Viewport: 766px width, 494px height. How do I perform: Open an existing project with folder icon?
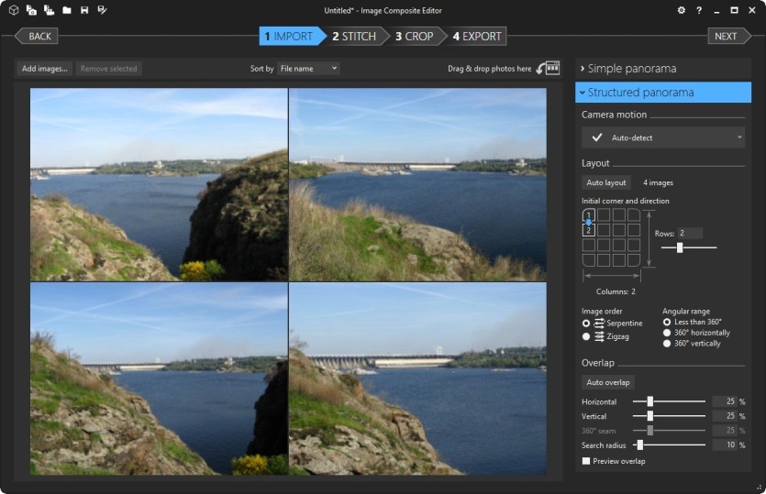pyautogui.click(x=67, y=10)
